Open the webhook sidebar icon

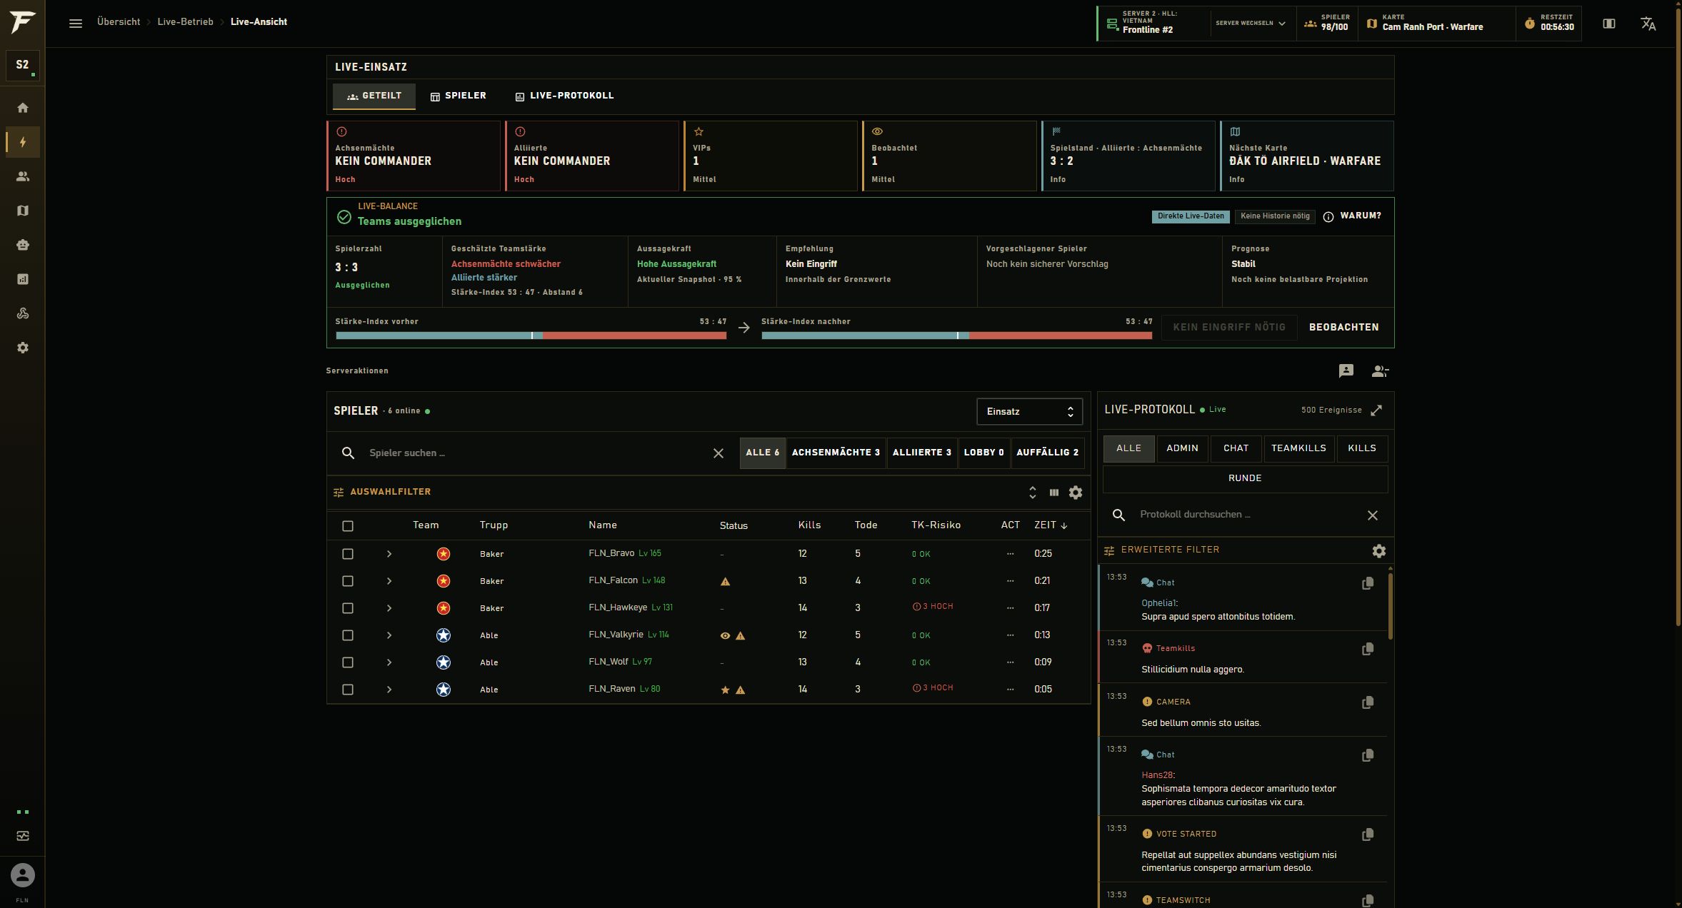tap(23, 313)
